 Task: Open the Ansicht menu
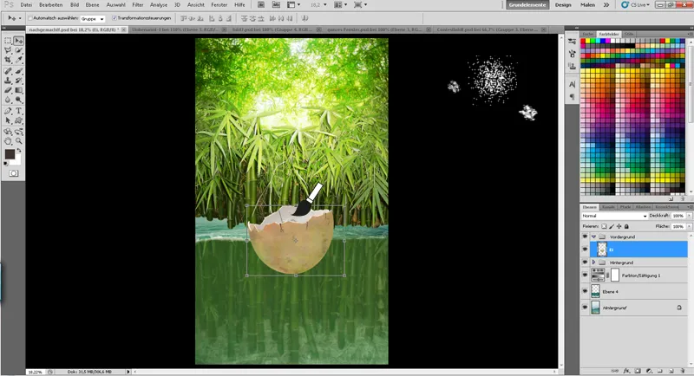196,5
